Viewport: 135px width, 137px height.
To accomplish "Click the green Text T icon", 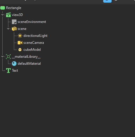I will pos(8,71).
